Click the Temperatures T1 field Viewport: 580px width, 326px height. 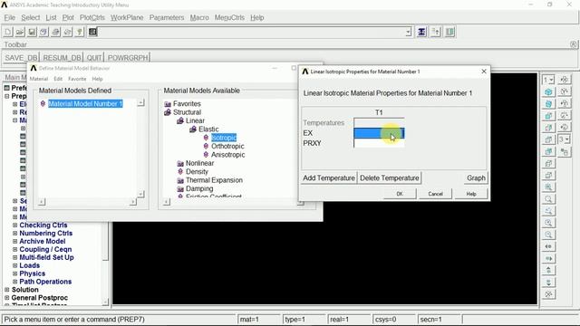379,123
